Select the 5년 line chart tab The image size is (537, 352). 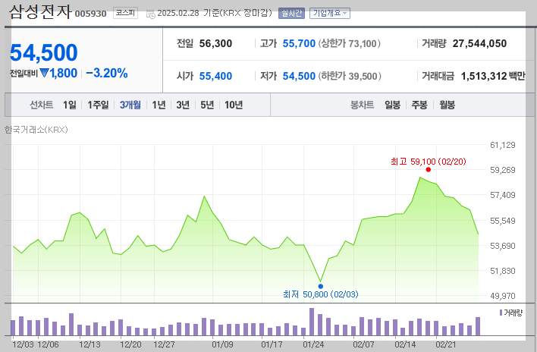[207, 105]
